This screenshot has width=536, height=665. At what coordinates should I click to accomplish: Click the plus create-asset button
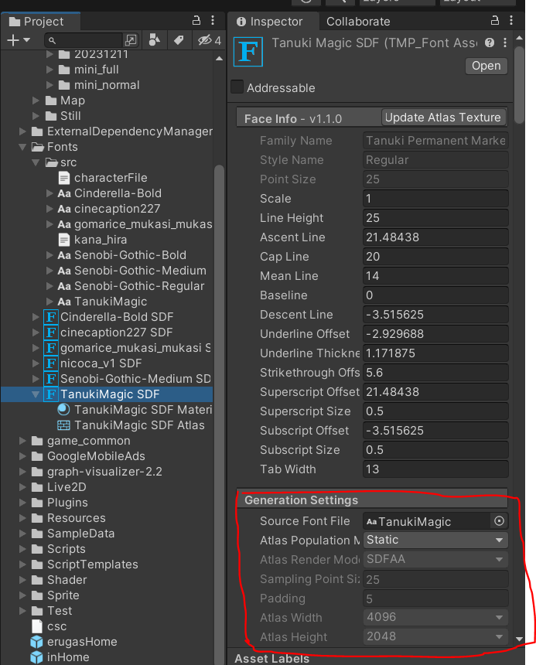(x=13, y=40)
